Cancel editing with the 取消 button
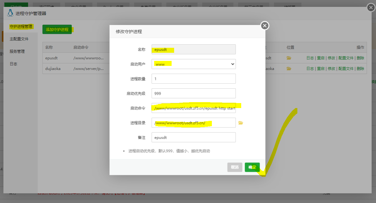This screenshot has width=376, height=203. pos(235,167)
